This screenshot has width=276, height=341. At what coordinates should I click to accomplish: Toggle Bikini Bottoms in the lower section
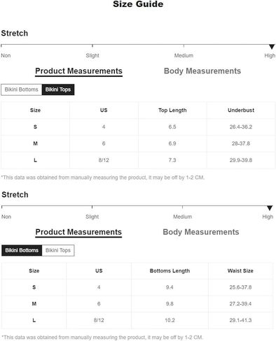click(x=22, y=250)
